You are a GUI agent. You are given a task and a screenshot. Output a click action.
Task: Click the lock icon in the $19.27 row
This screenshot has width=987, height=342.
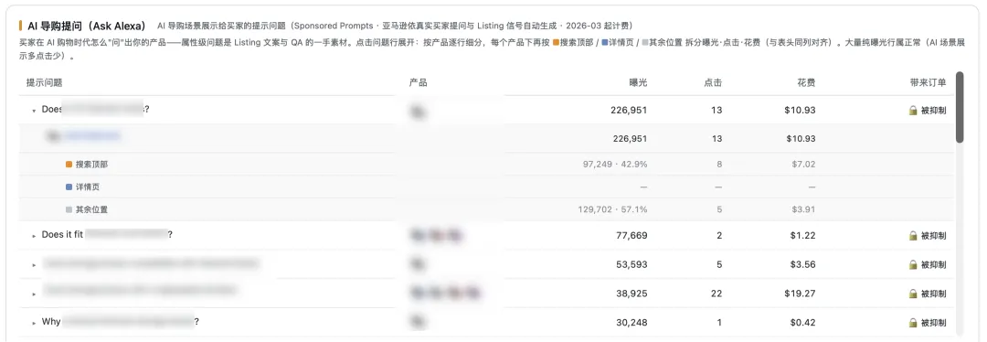(x=913, y=294)
